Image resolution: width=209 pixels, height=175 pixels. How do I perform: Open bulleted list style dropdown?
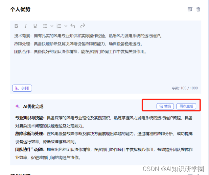pos(52,26)
